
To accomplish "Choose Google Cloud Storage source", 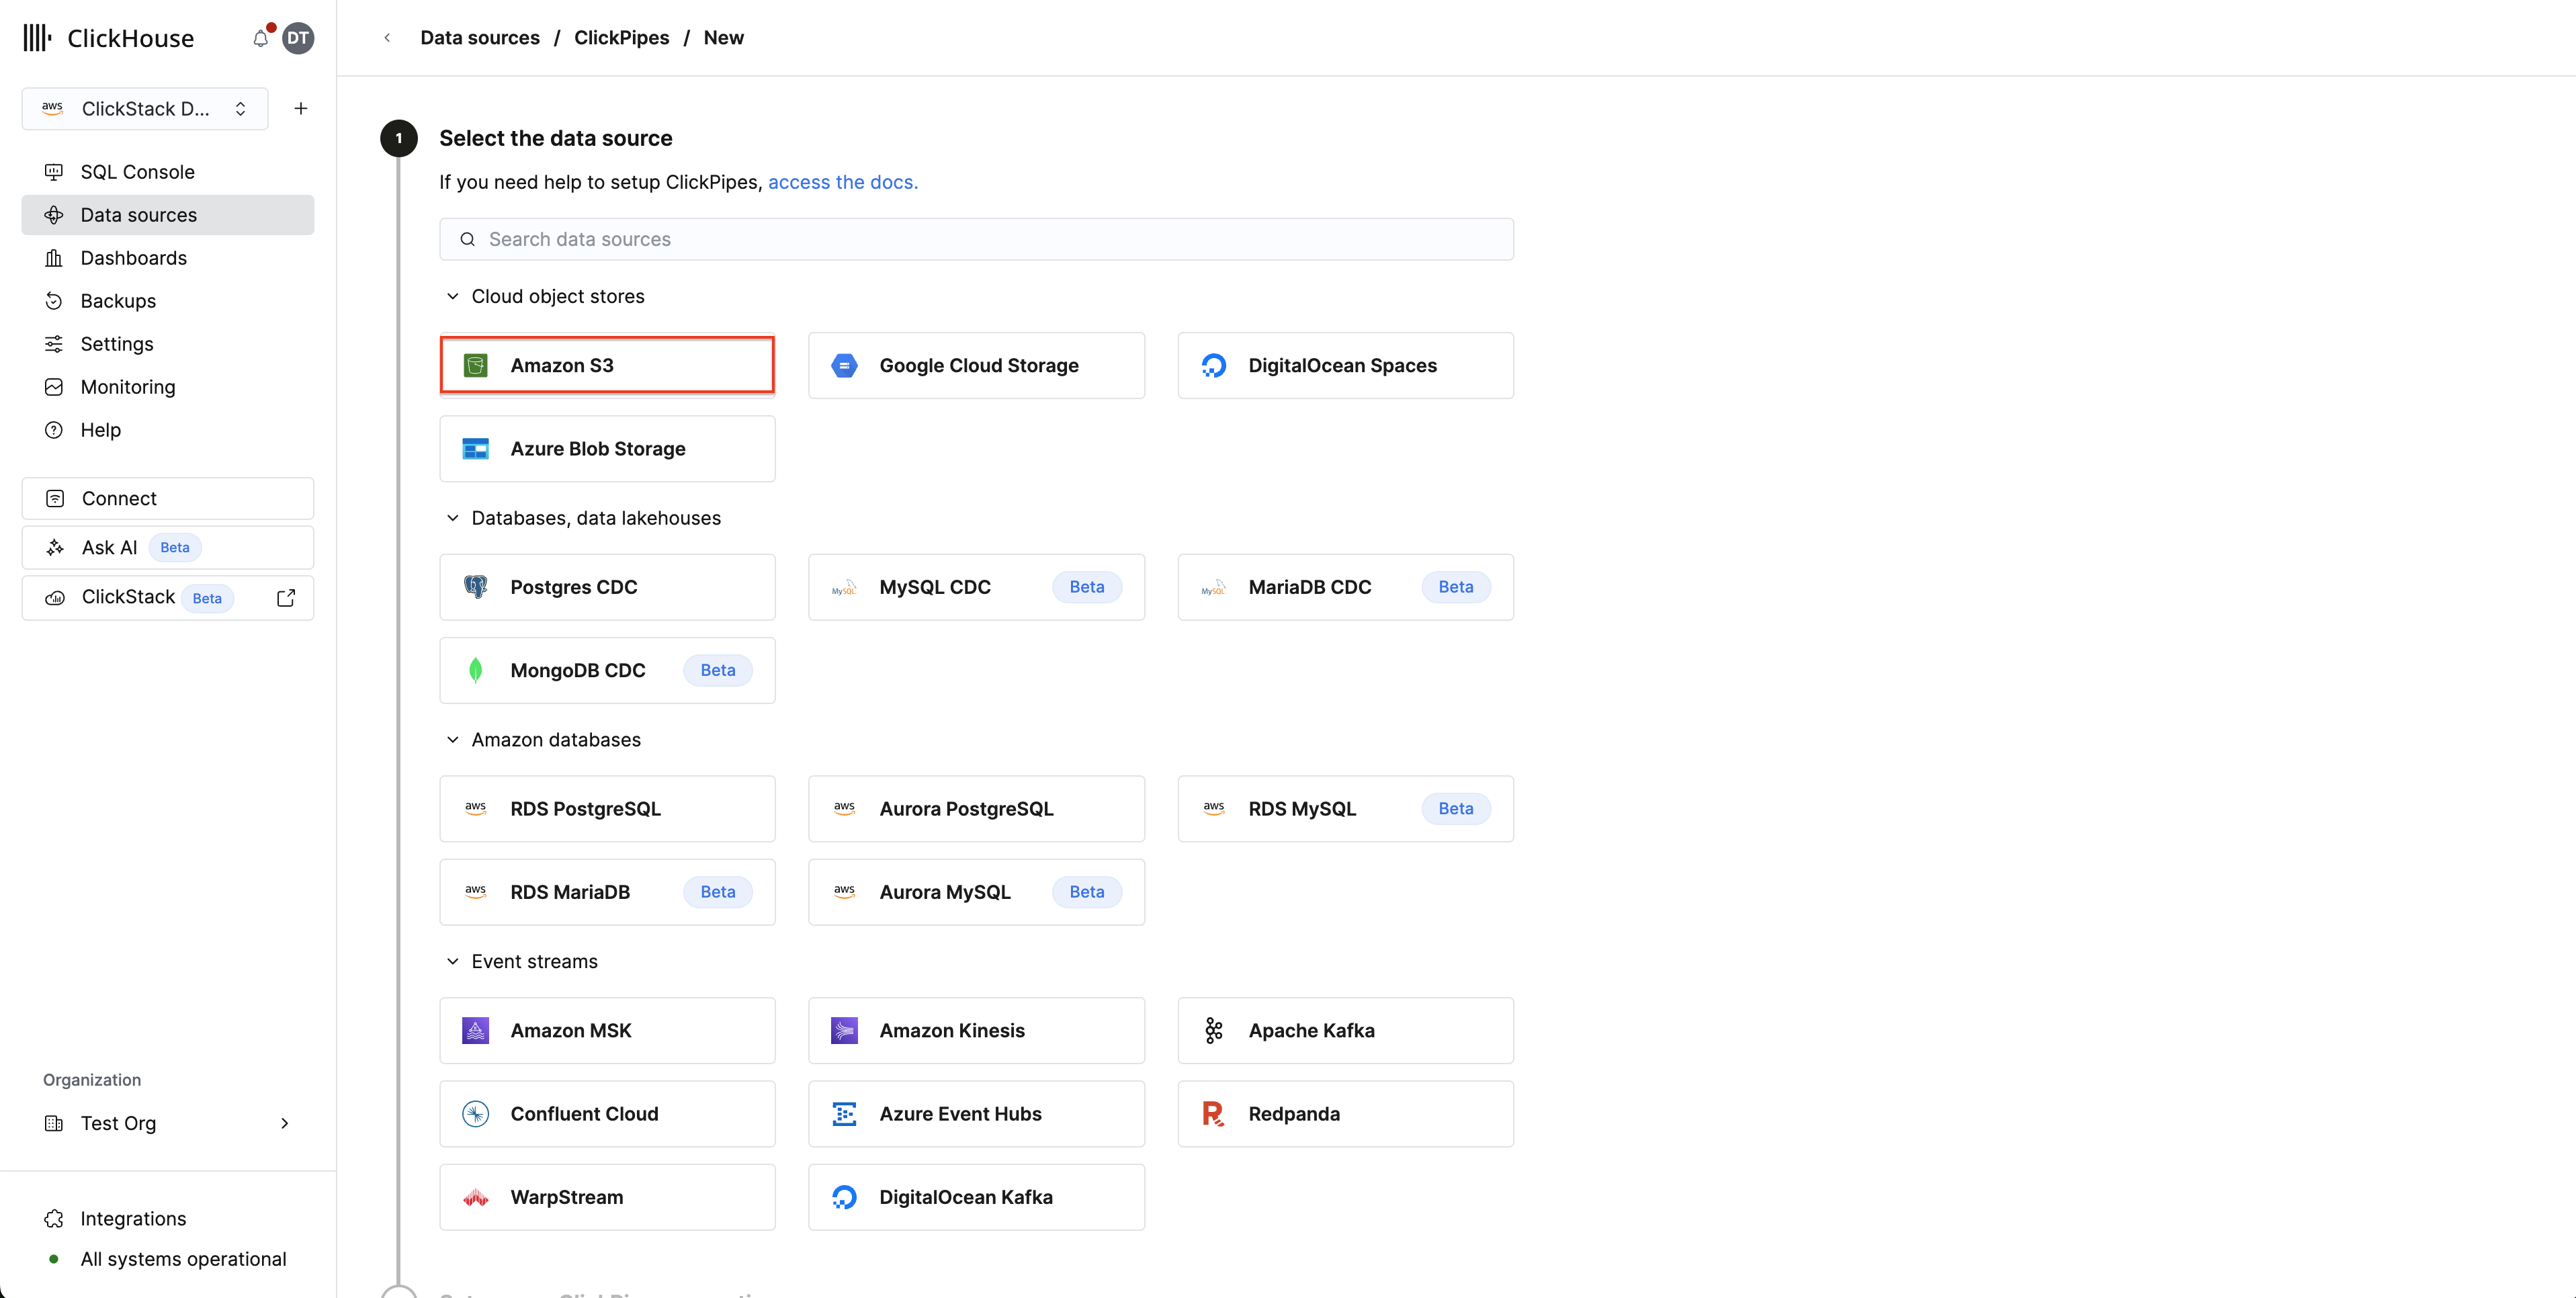I will (x=976, y=365).
